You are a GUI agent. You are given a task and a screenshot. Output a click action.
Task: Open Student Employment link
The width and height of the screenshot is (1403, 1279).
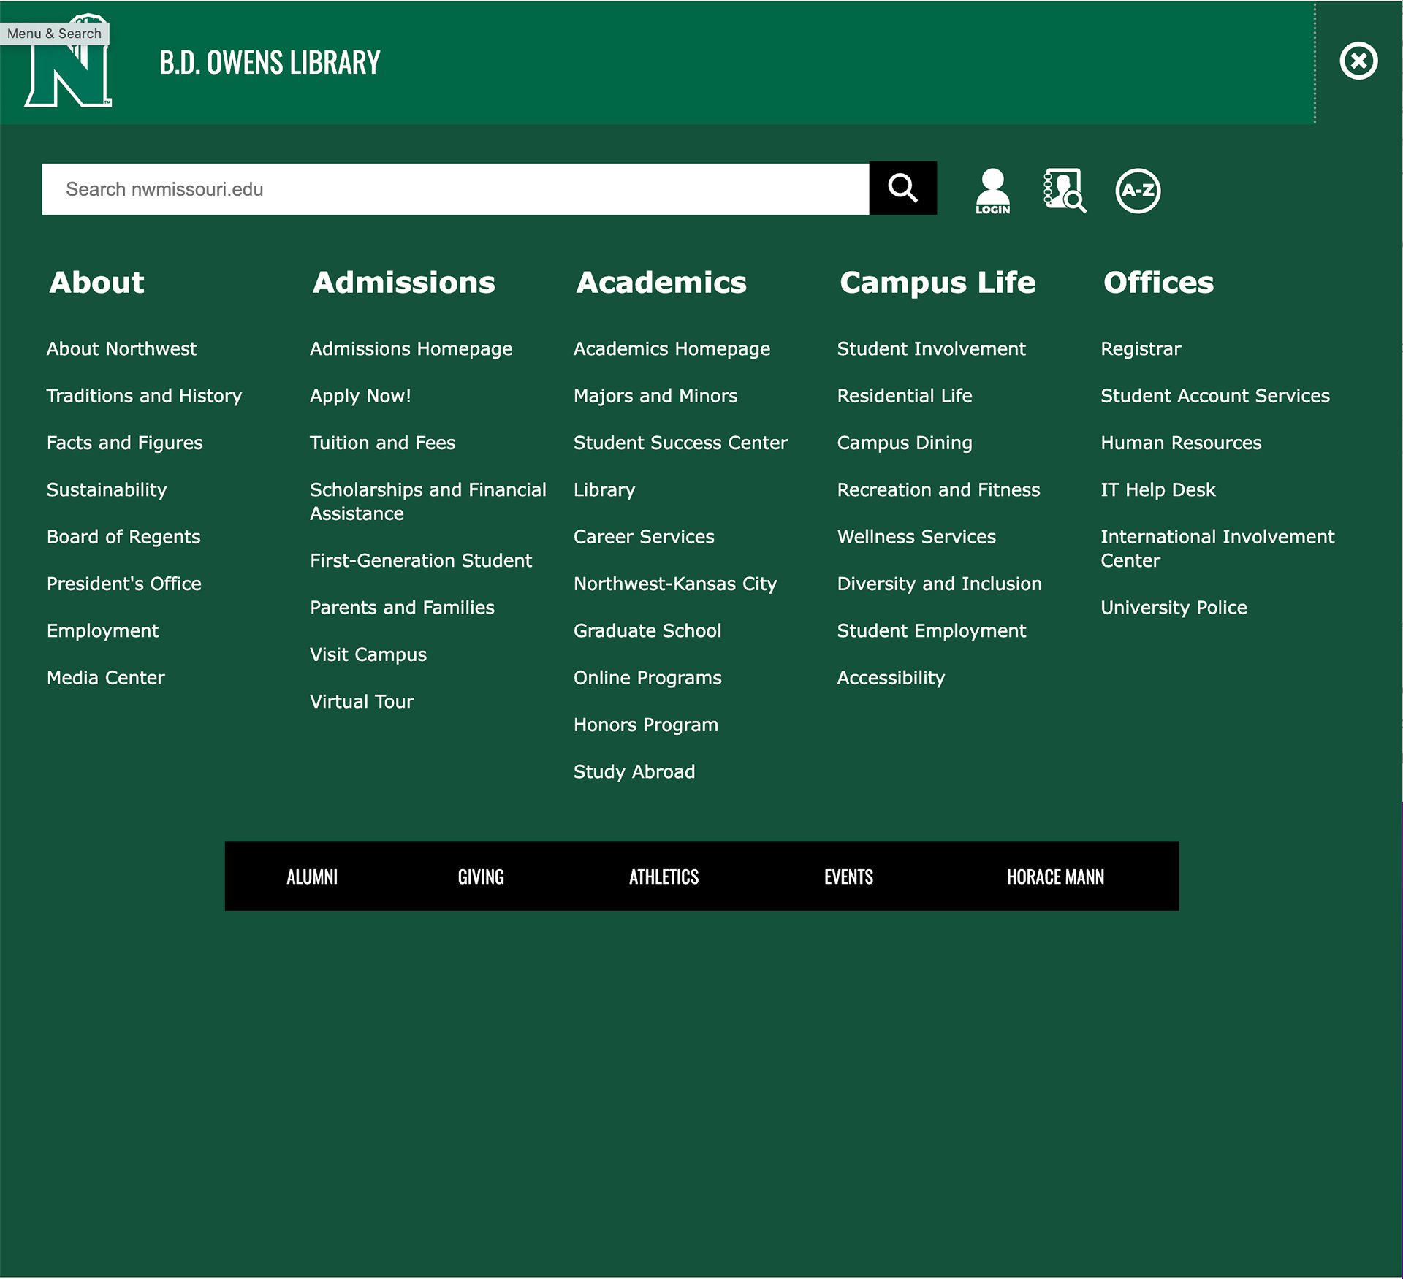(932, 631)
